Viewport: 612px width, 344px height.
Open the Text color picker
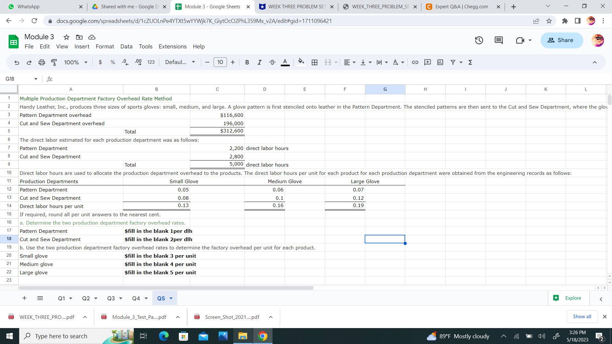click(x=285, y=62)
